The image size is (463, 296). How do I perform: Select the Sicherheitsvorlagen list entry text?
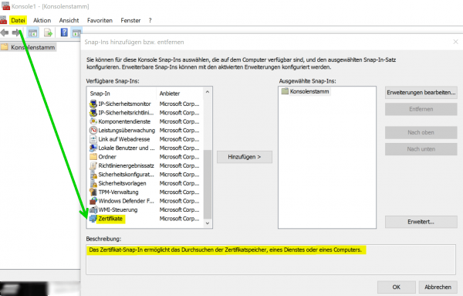[122, 183]
